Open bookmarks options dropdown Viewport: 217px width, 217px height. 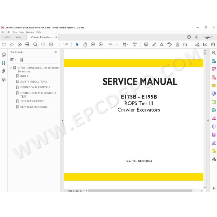[x=13, y=60]
